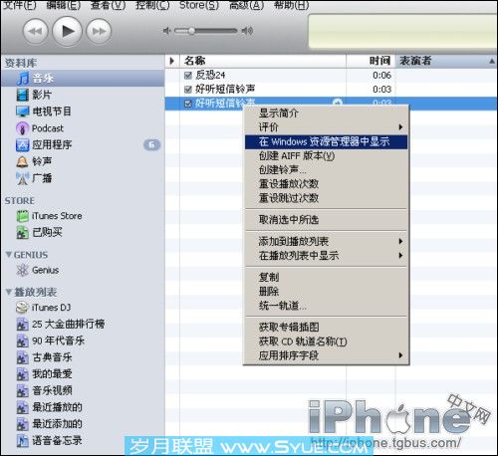
Task: Click the Play button
Action: tap(68, 31)
